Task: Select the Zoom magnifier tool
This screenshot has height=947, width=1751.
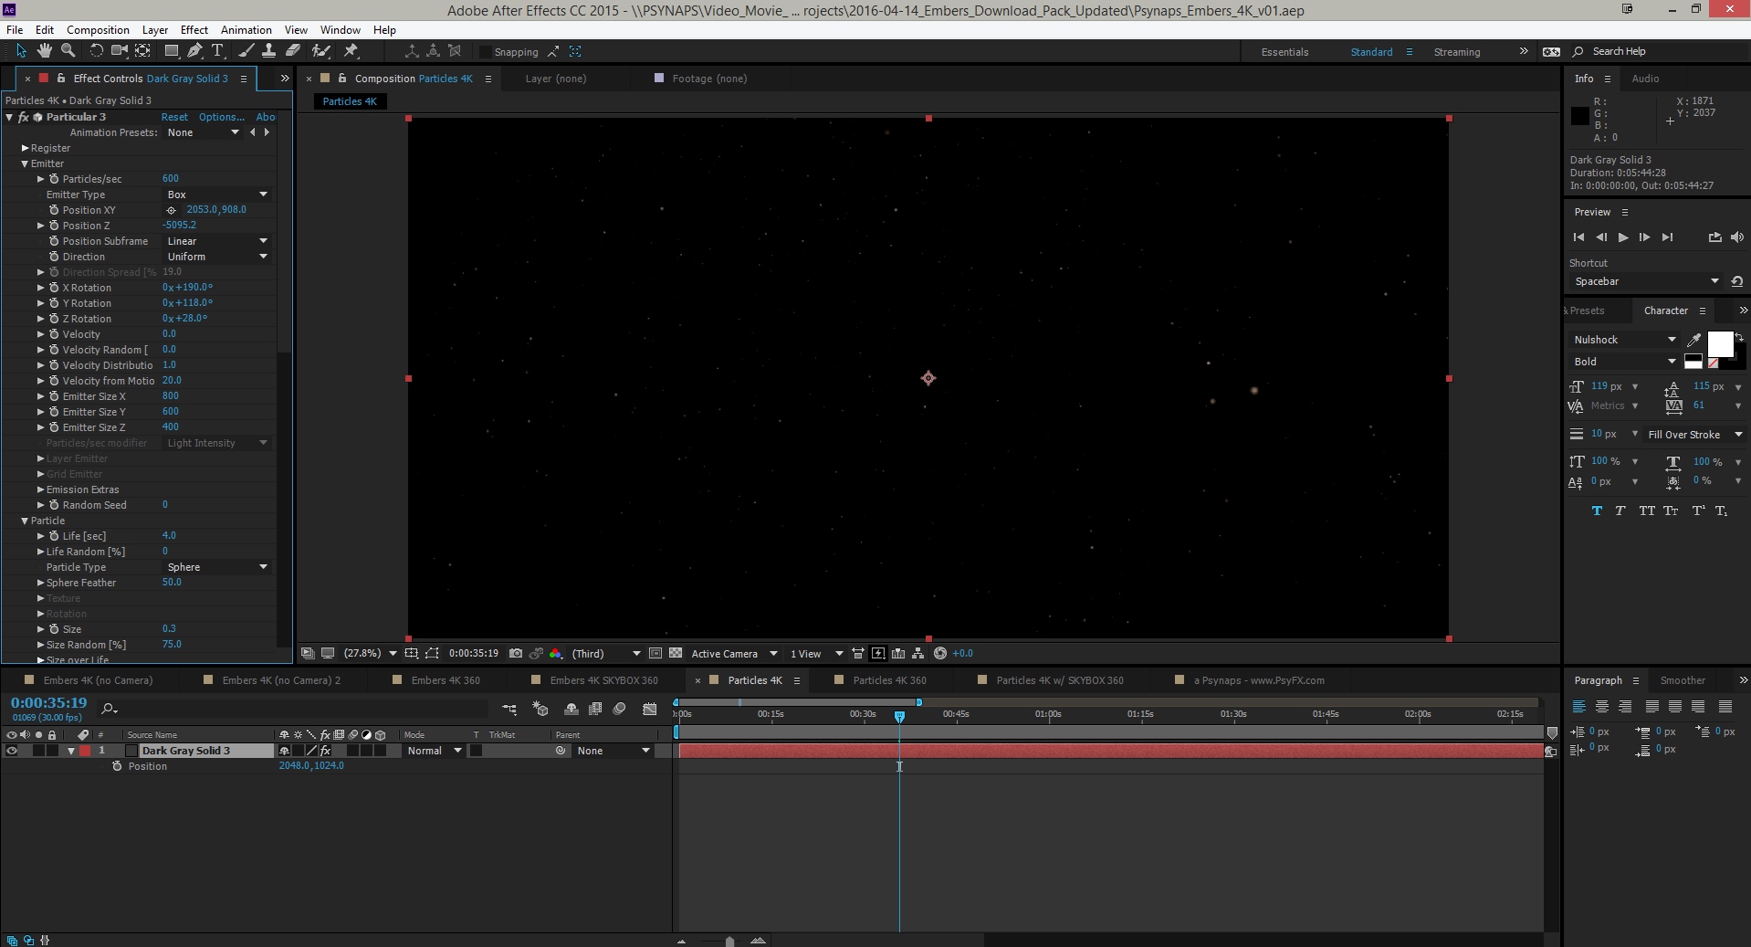Action: (68, 51)
